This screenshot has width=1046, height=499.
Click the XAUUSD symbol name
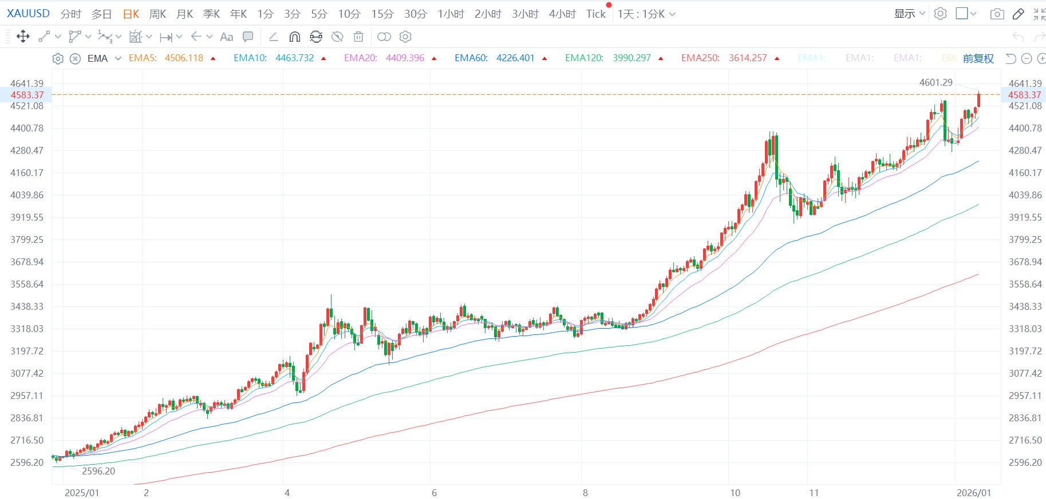(x=28, y=13)
